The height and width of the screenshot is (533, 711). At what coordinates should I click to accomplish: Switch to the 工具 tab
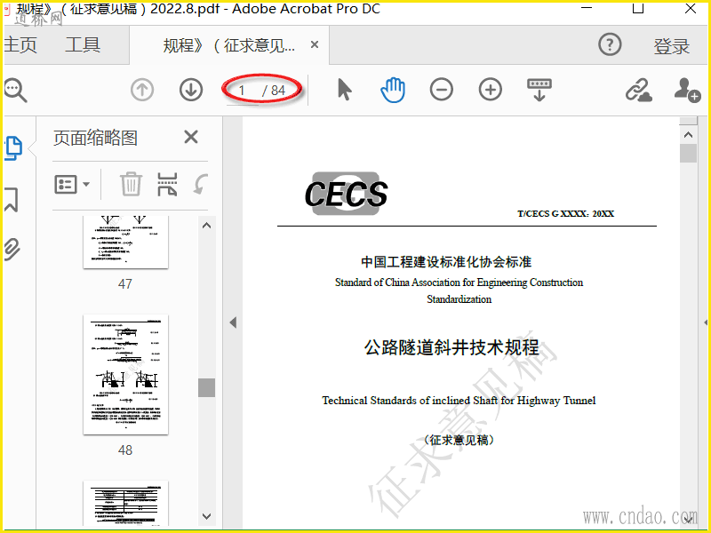83,44
